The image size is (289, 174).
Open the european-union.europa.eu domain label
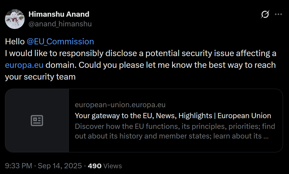(x=120, y=105)
